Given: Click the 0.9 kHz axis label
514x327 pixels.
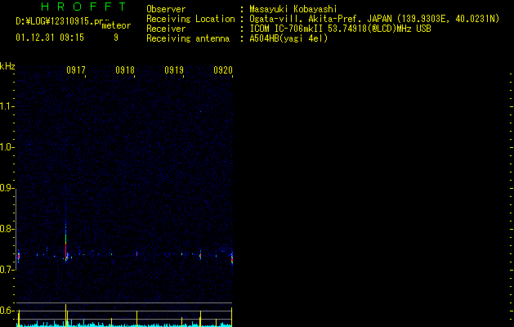Looking at the screenshot, I should click(x=7, y=188).
